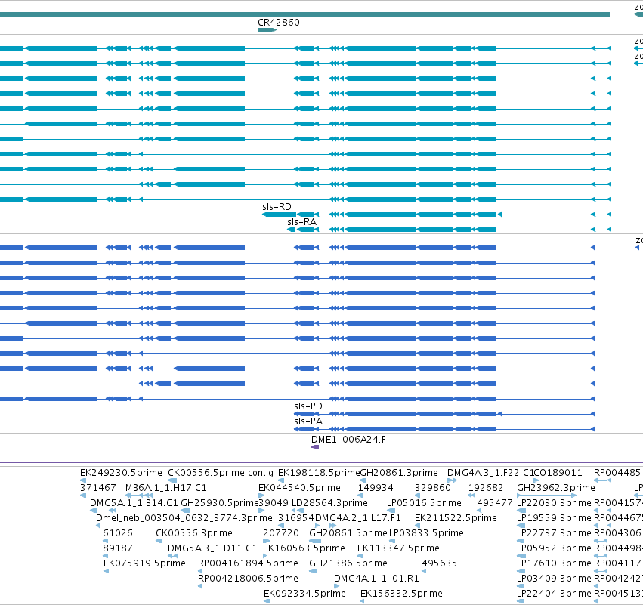The width and height of the screenshot is (643, 605).
Task: Click the 495477 feature label
Action: pyautogui.click(x=495, y=503)
